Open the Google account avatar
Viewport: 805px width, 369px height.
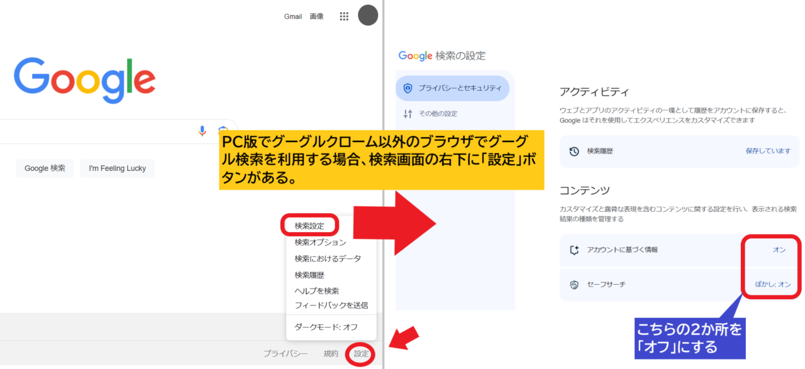coord(368,16)
